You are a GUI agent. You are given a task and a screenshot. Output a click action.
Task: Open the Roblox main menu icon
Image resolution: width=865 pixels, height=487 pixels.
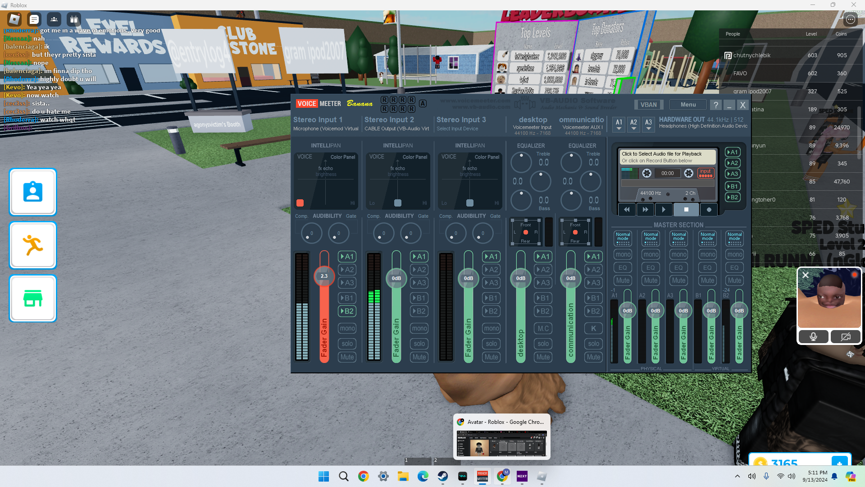point(14,19)
